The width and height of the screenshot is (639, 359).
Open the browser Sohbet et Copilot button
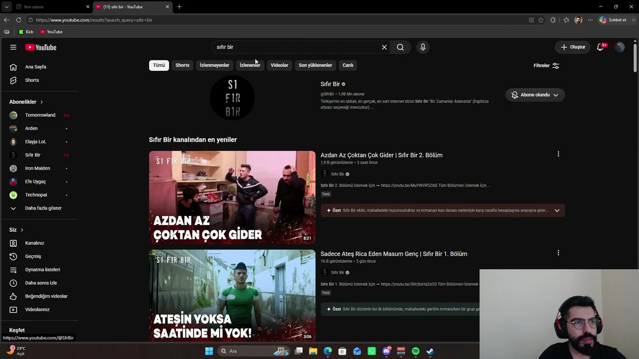pyautogui.click(x=613, y=20)
